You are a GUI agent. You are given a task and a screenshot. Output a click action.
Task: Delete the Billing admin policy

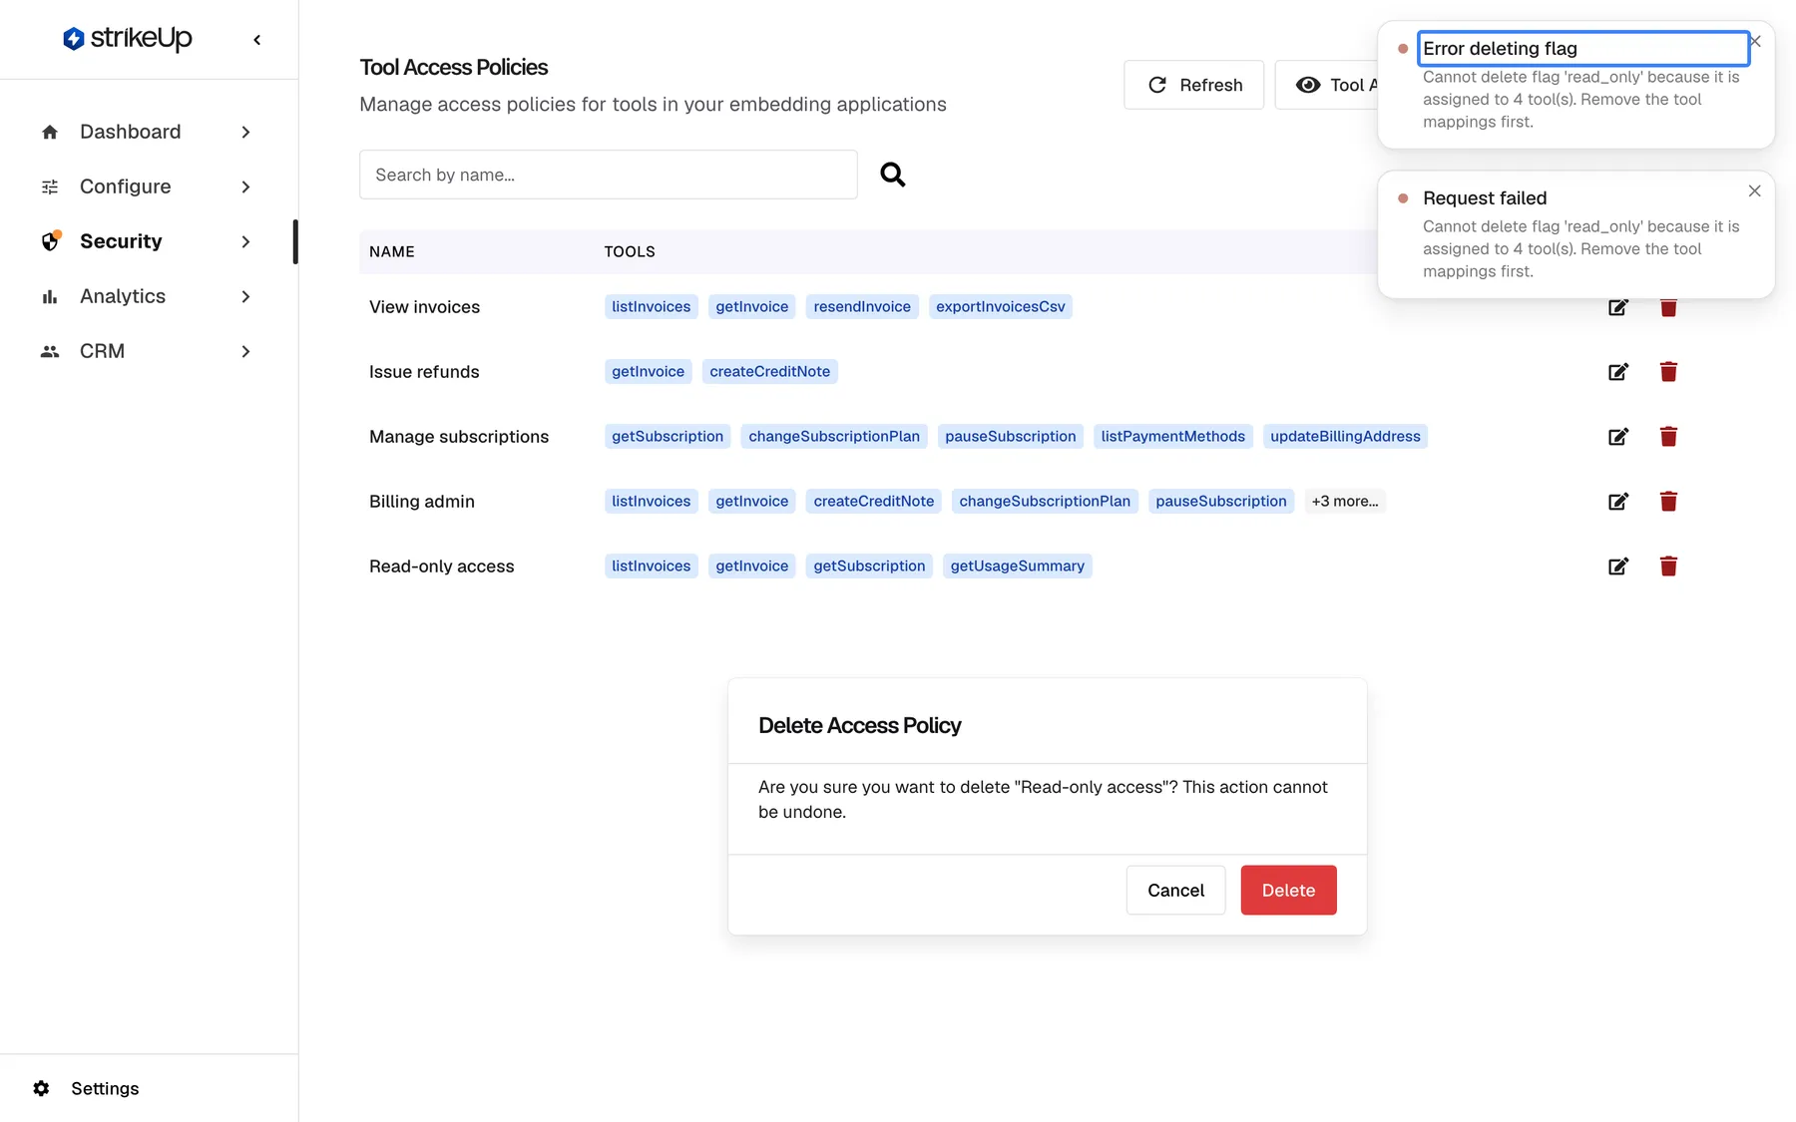click(x=1668, y=502)
